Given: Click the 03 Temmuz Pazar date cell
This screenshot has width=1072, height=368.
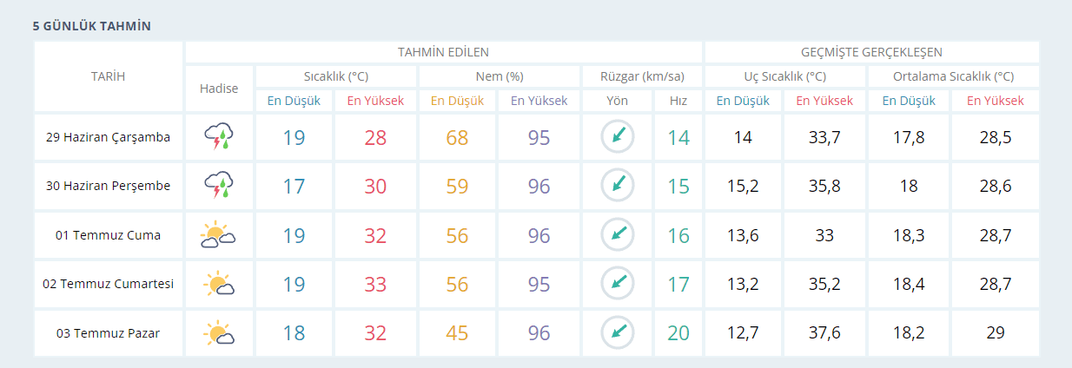Looking at the screenshot, I should click(x=109, y=332).
